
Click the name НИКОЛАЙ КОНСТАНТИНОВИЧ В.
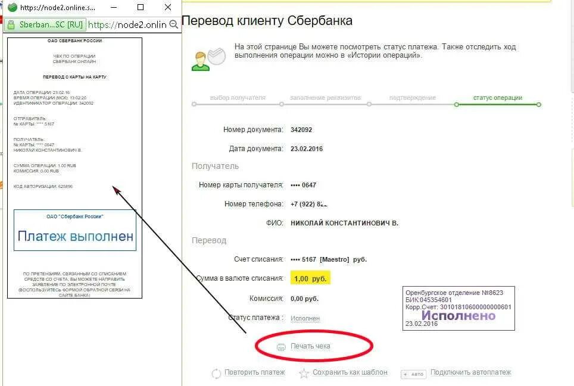point(345,223)
